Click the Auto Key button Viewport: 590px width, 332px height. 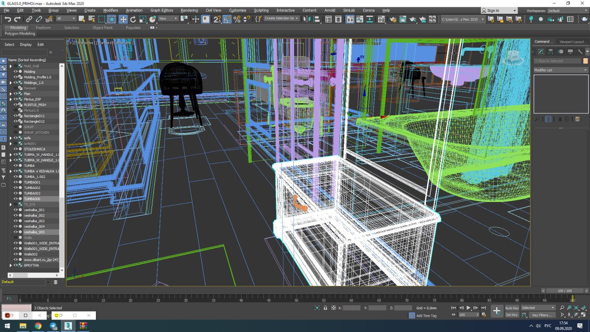pos(512,308)
